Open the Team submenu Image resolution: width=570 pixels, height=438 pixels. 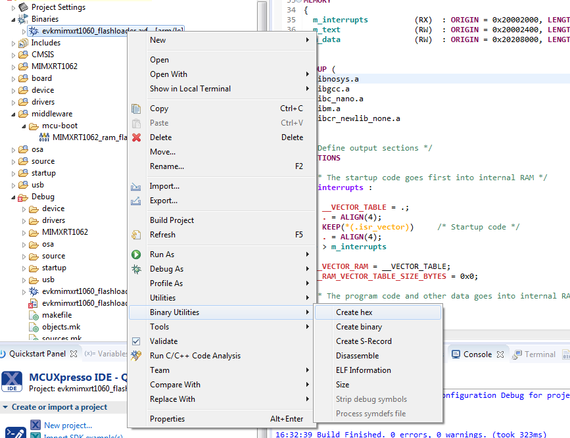pos(222,370)
